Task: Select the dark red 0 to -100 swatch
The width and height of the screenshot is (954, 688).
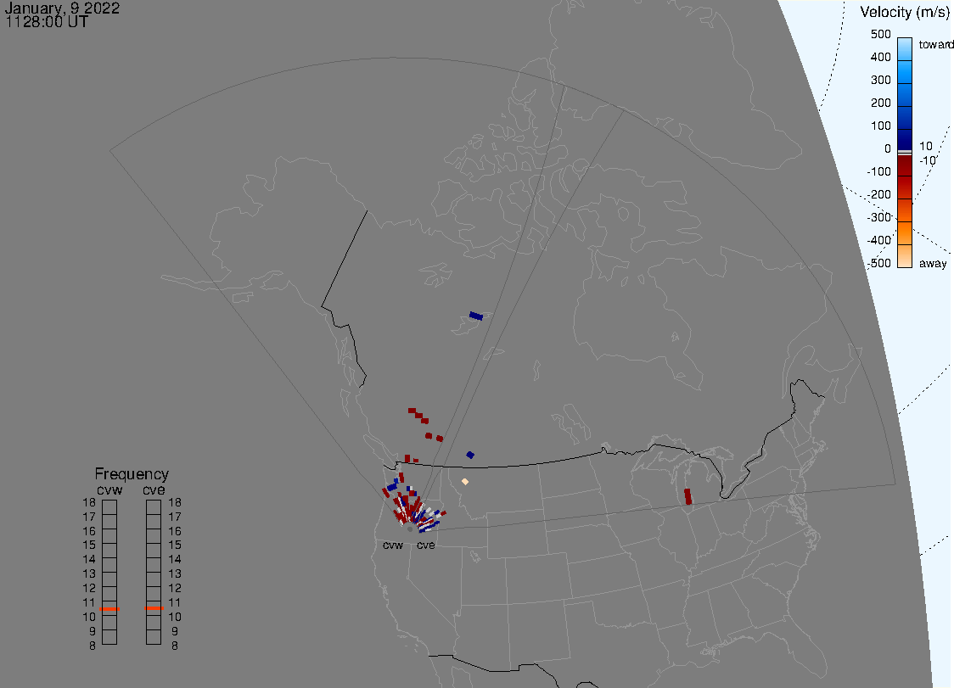Action: point(905,166)
